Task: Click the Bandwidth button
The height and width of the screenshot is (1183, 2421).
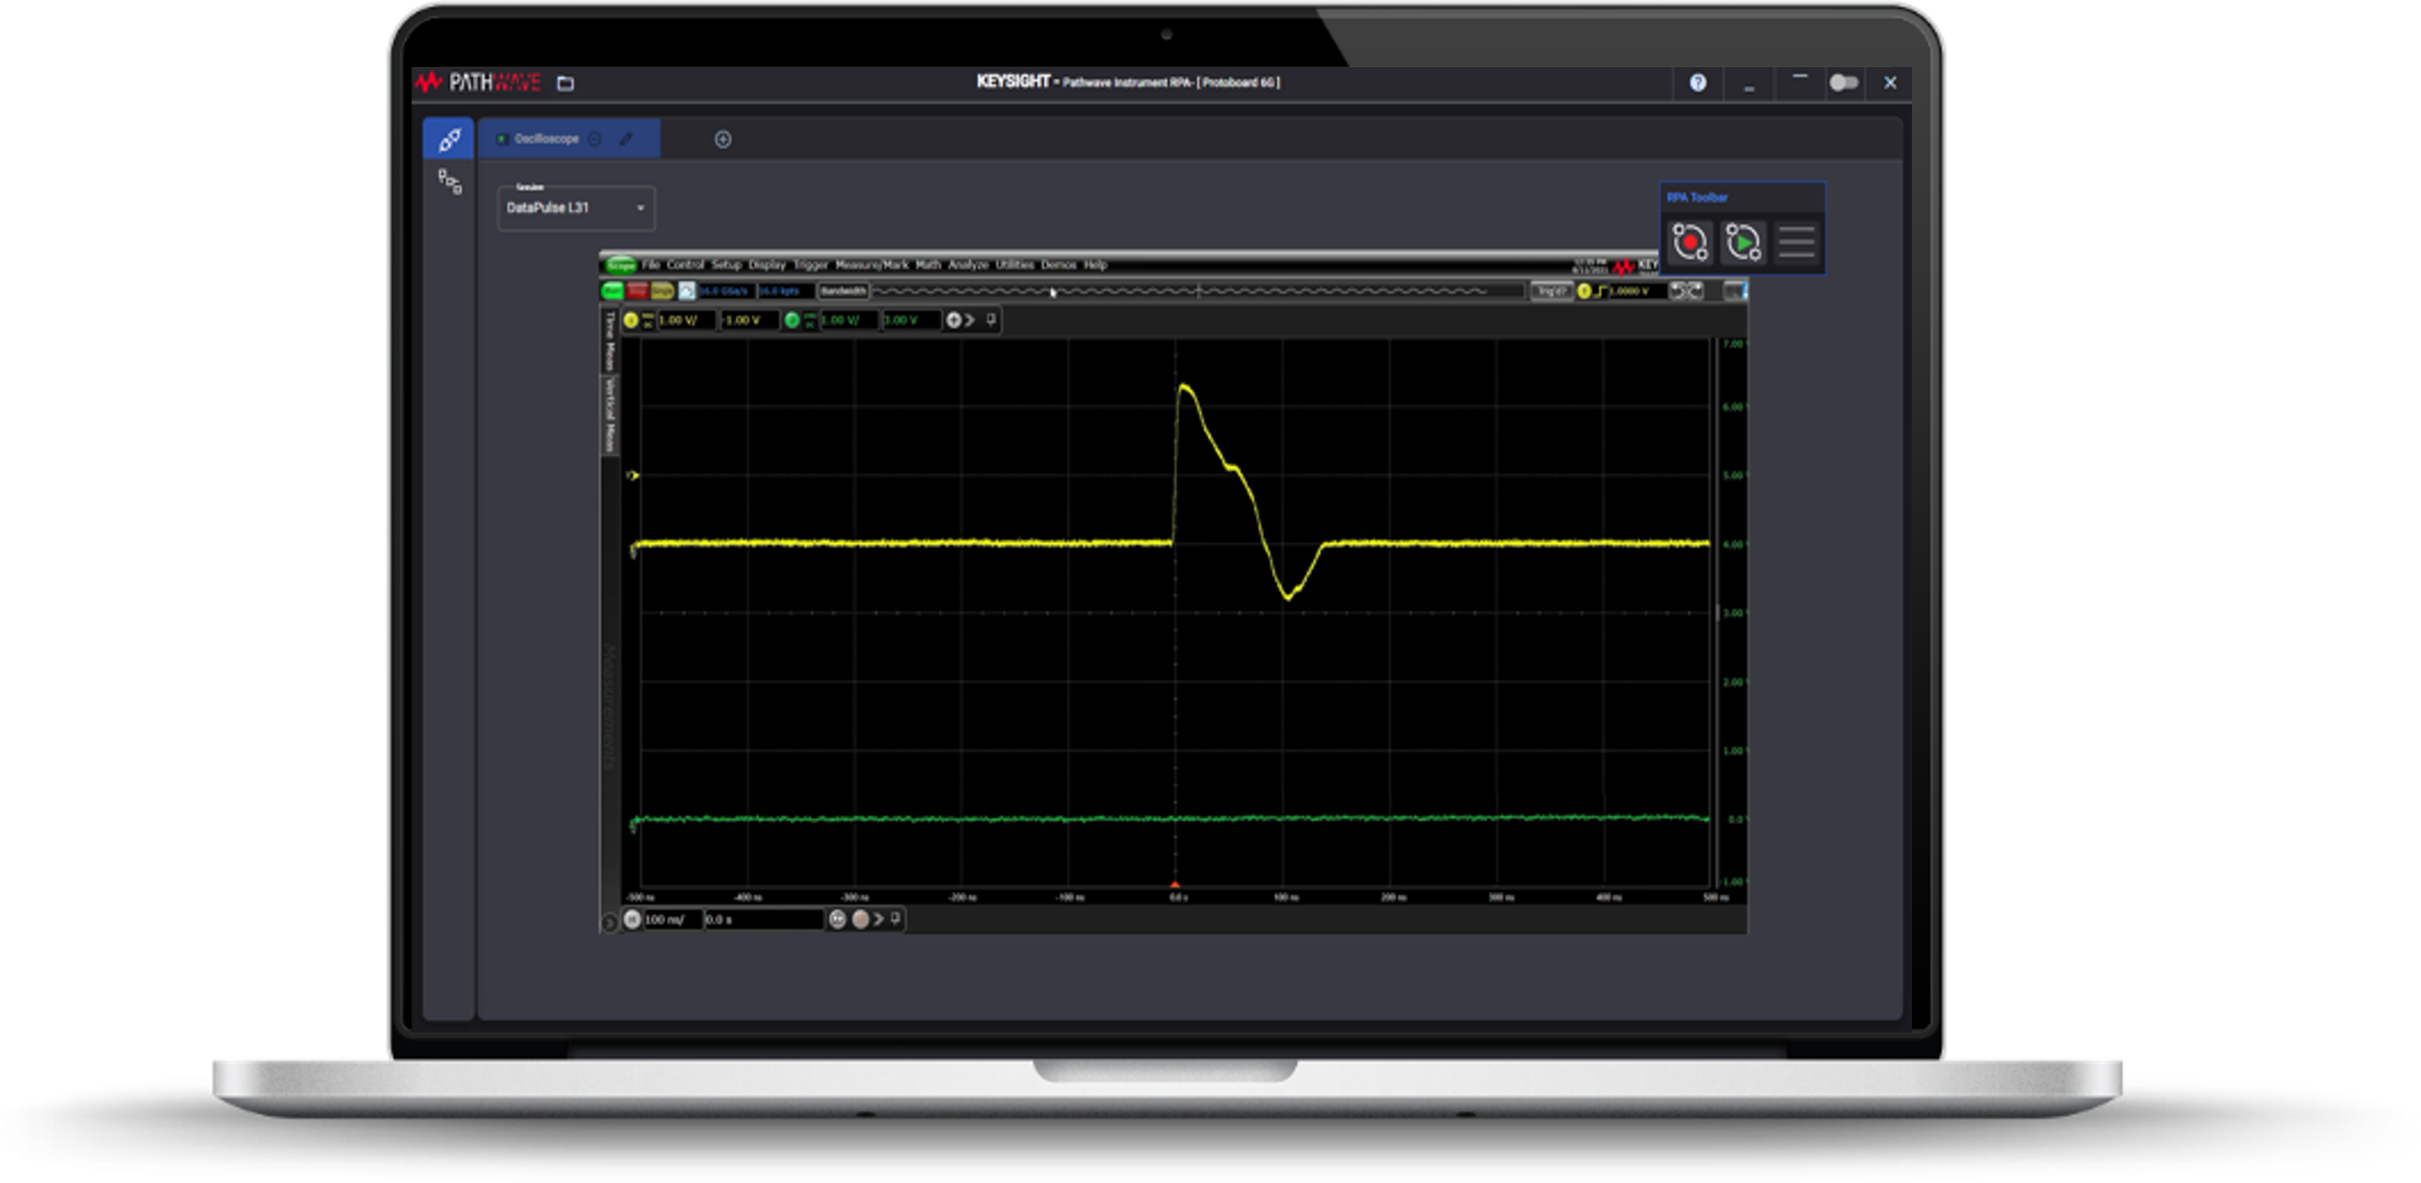Action: click(x=845, y=292)
